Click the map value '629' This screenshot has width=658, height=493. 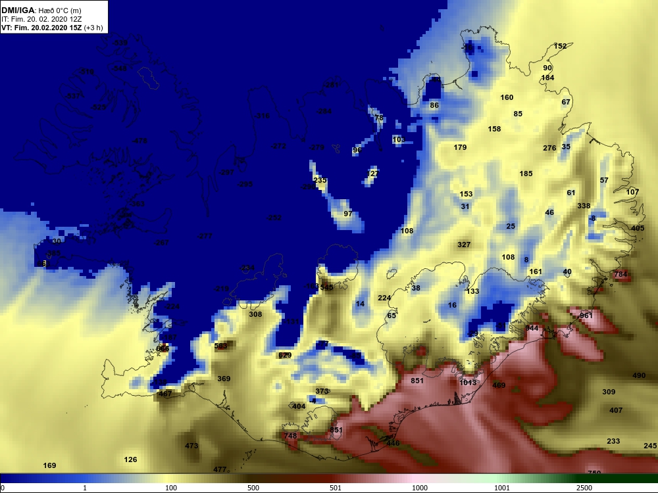tap(285, 356)
